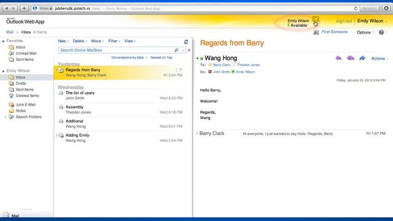The width and height of the screenshot is (393, 221).
Task: Open the Move menu
Action: [97, 41]
